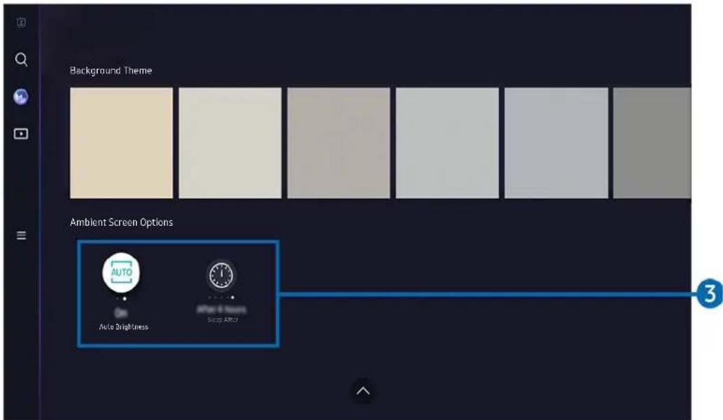Open the Media play icon in sidebar
This screenshot has height=420, width=723.
click(x=21, y=134)
